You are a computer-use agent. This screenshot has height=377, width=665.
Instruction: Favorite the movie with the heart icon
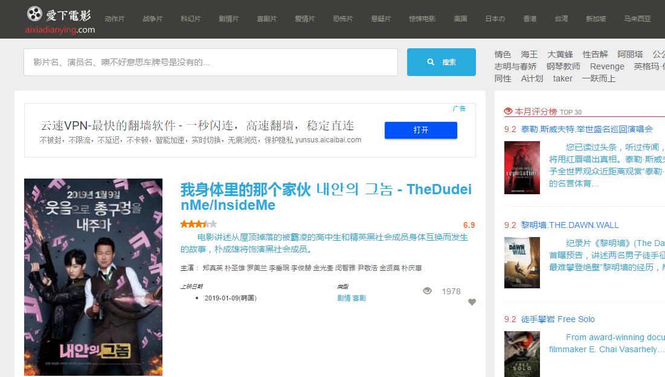472,303
